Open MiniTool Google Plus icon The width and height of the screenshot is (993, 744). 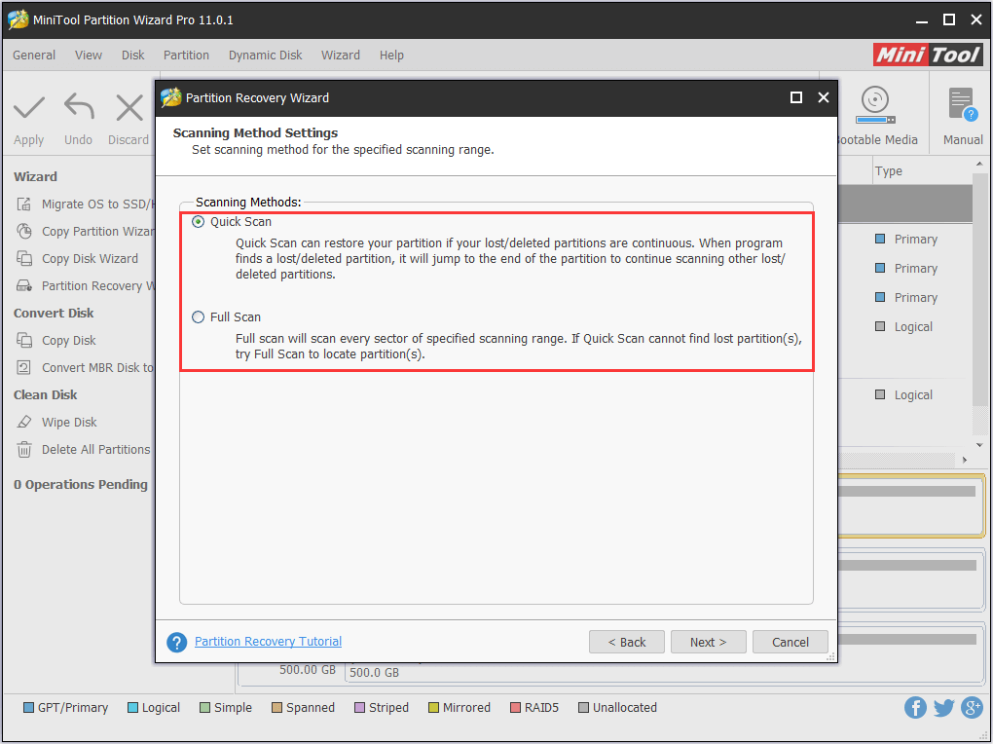tap(973, 707)
